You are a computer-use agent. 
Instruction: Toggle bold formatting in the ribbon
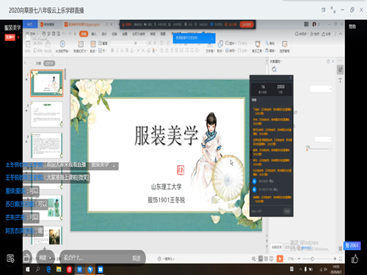(112, 51)
